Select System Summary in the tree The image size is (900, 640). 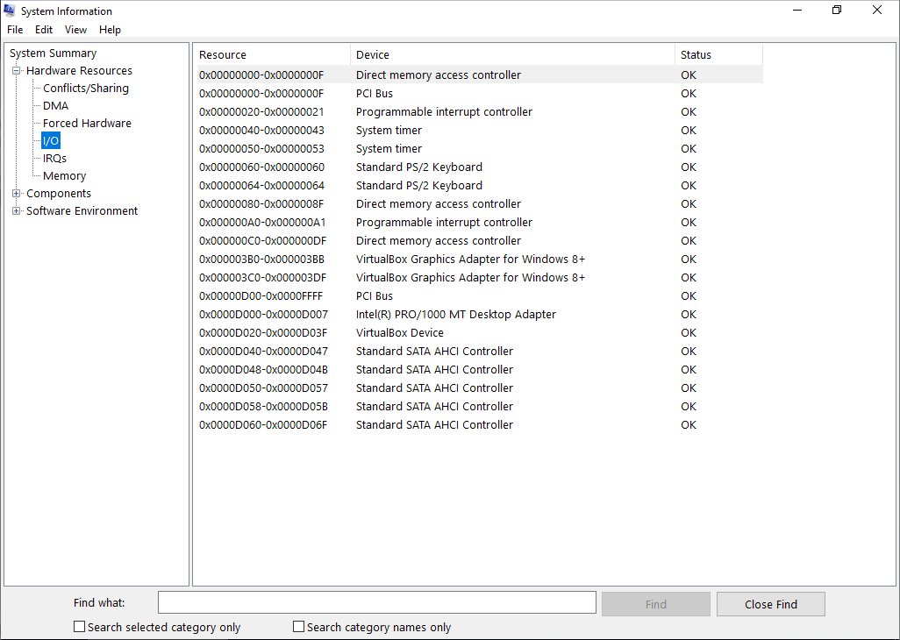[53, 53]
